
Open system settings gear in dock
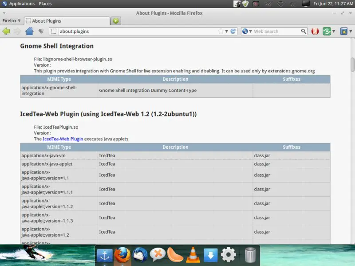[228, 255]
